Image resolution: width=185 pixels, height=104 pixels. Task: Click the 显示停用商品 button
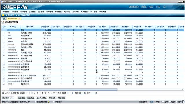click(x=41, y=98)
